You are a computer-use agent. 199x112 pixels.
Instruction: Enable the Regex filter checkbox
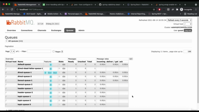tap(53, 51)
